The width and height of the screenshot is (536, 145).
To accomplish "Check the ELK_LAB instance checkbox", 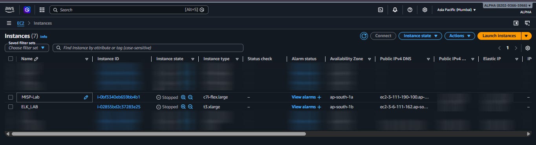I will click(11, 107).
